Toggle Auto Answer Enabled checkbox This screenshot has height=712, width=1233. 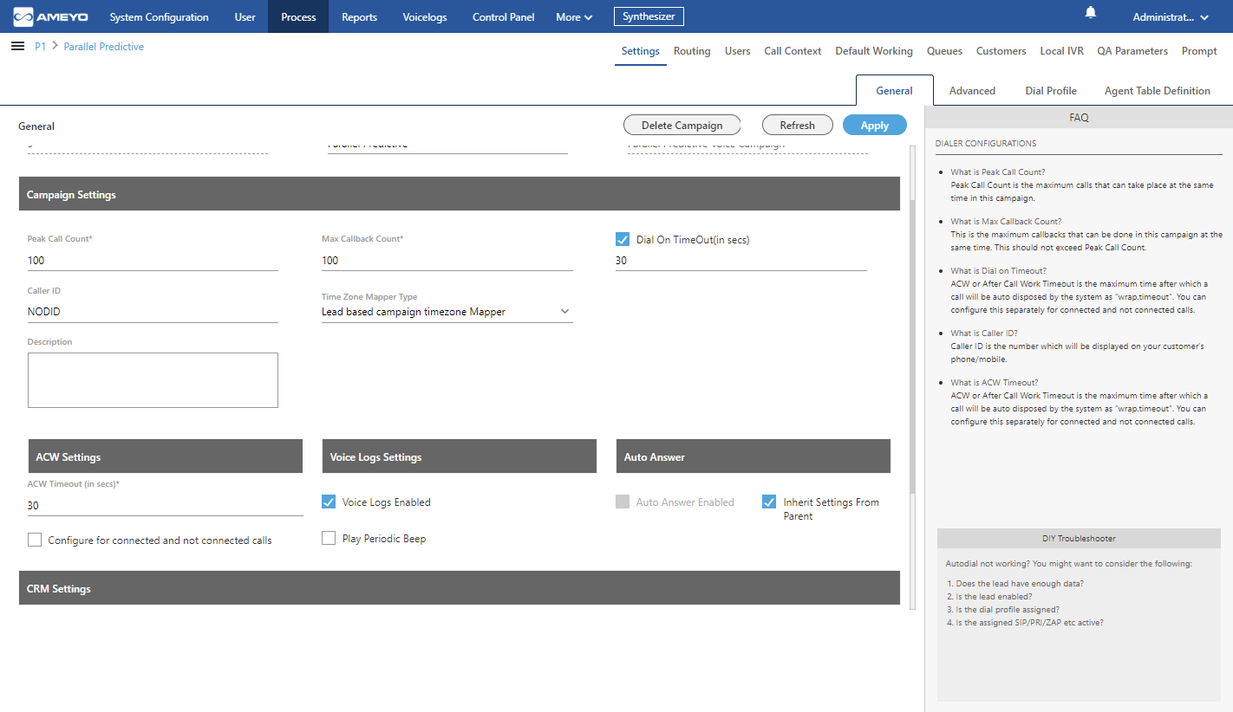(623, 502)
